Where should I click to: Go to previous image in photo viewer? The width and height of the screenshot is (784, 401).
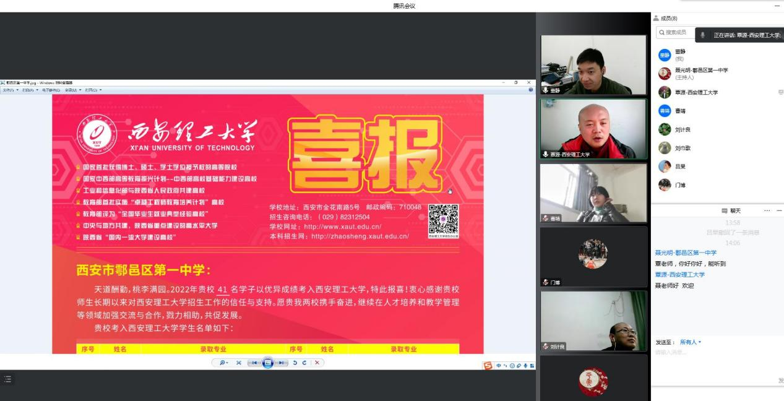[x=255, y=363]
